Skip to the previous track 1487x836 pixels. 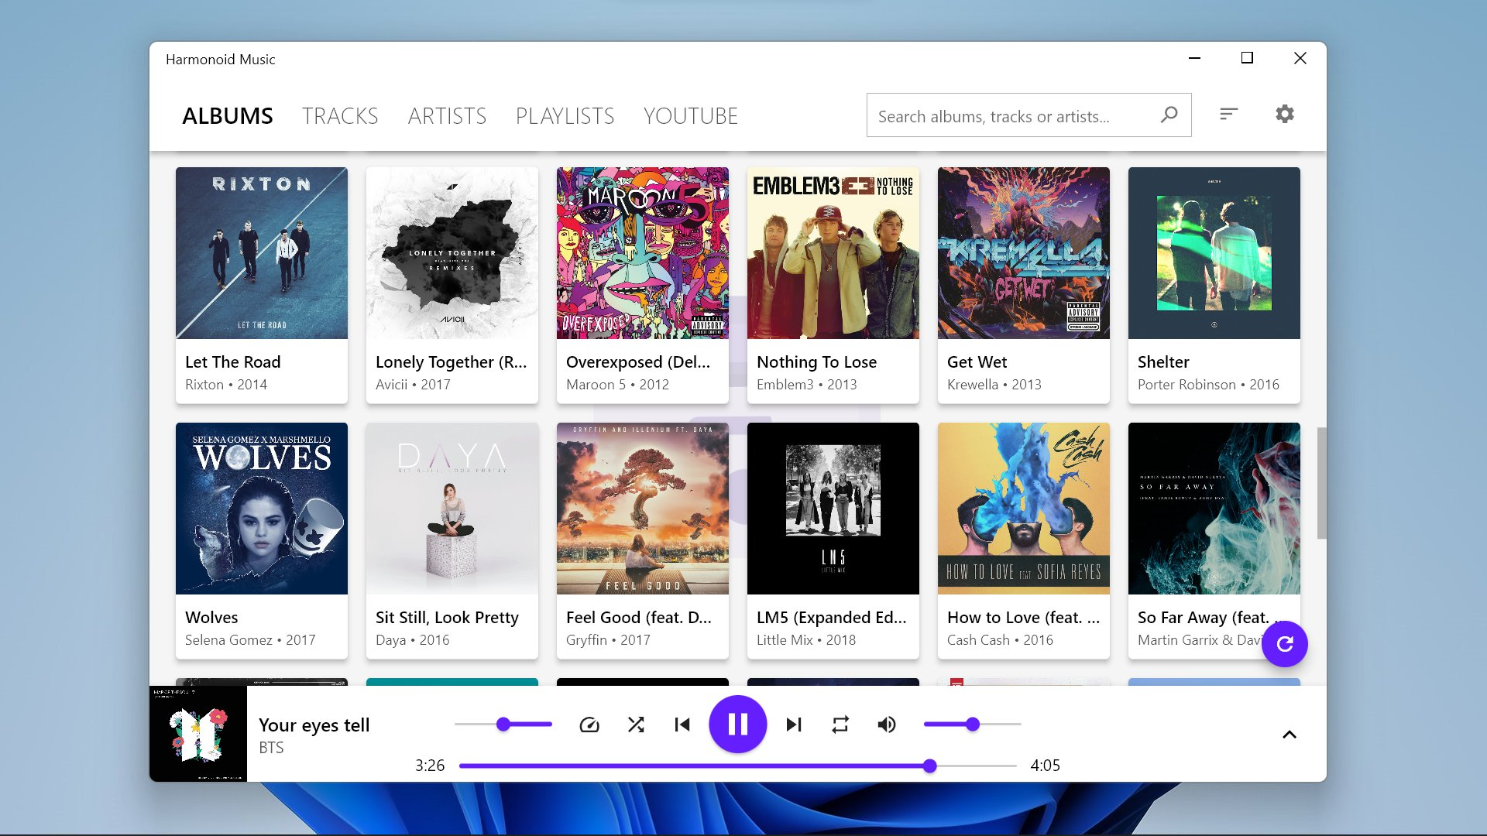[682, 725]
